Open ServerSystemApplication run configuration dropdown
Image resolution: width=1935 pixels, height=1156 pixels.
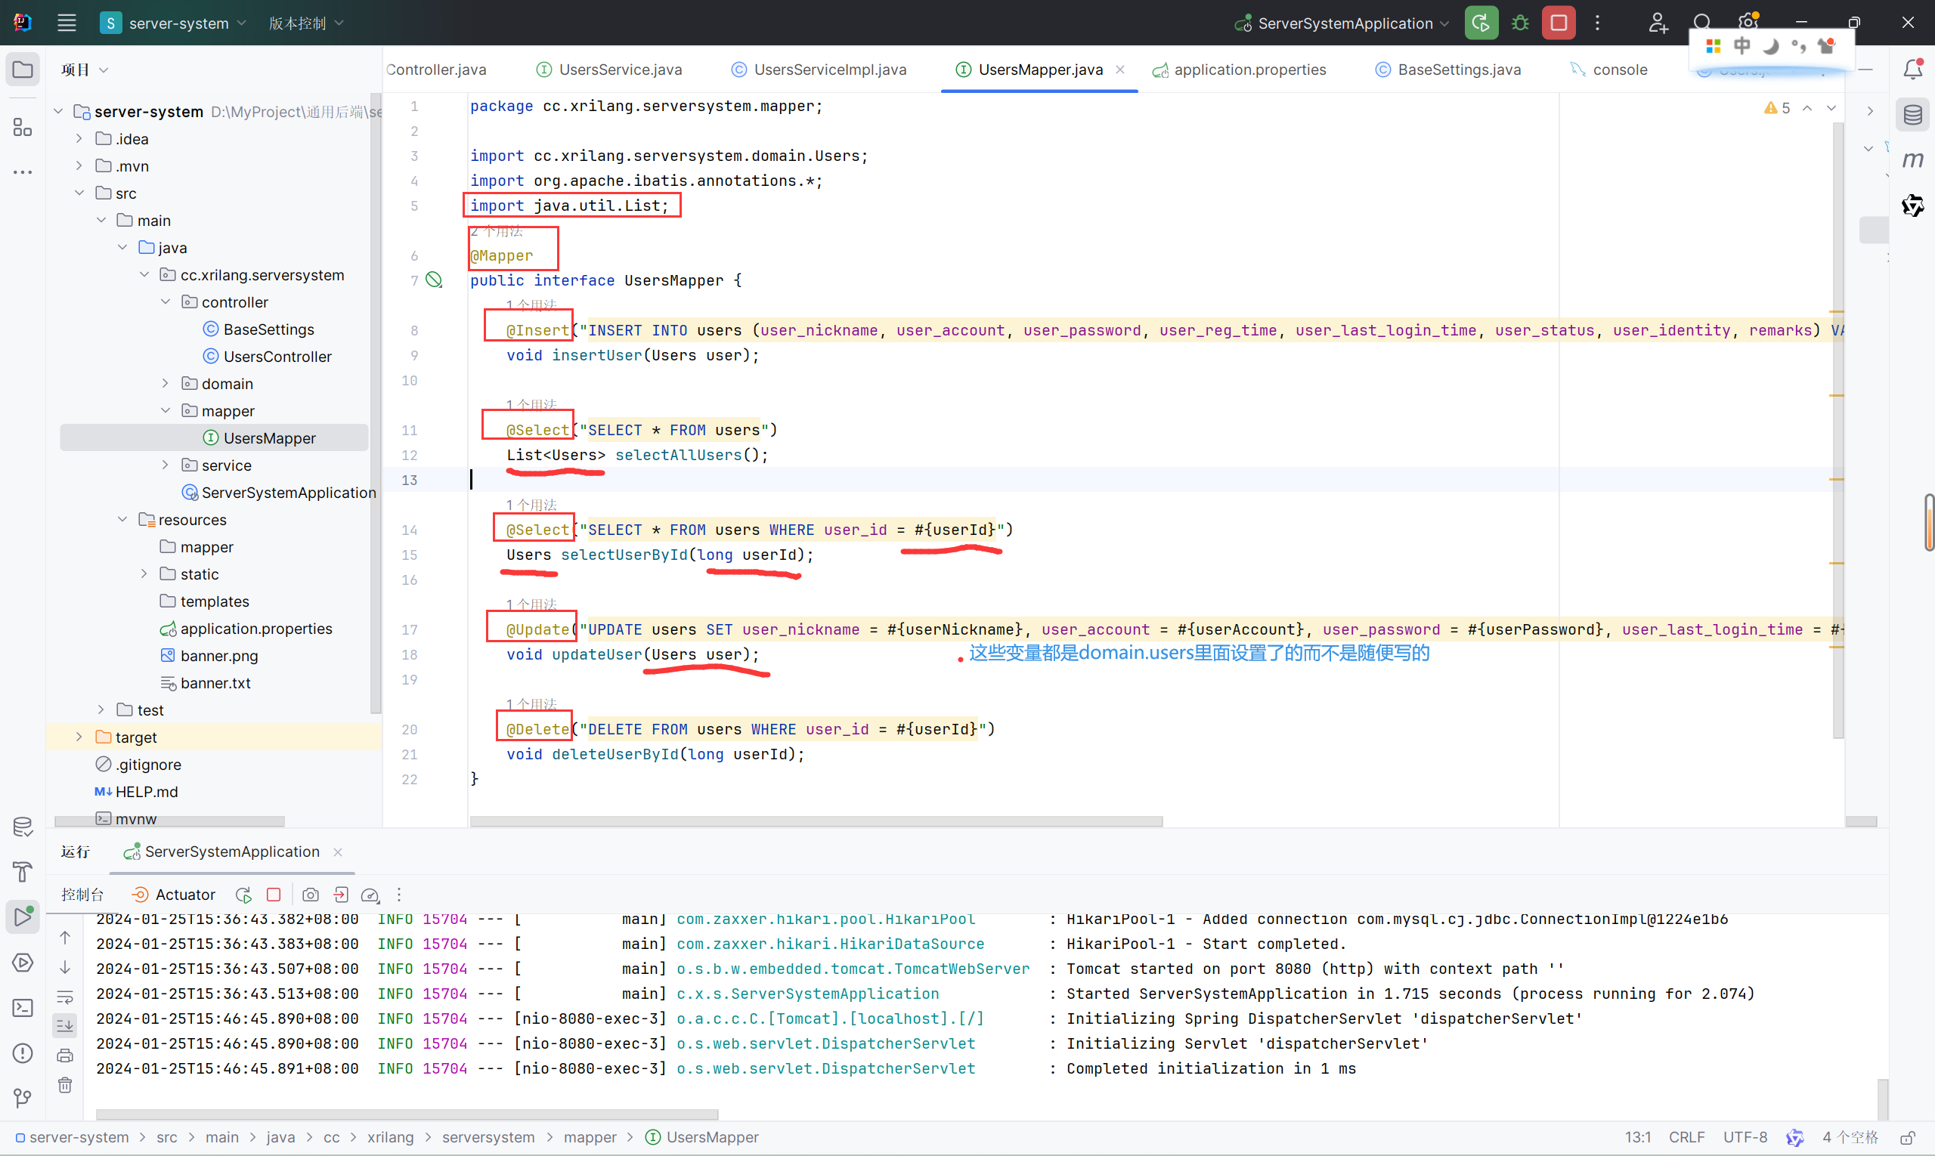tap(1342, 23)
